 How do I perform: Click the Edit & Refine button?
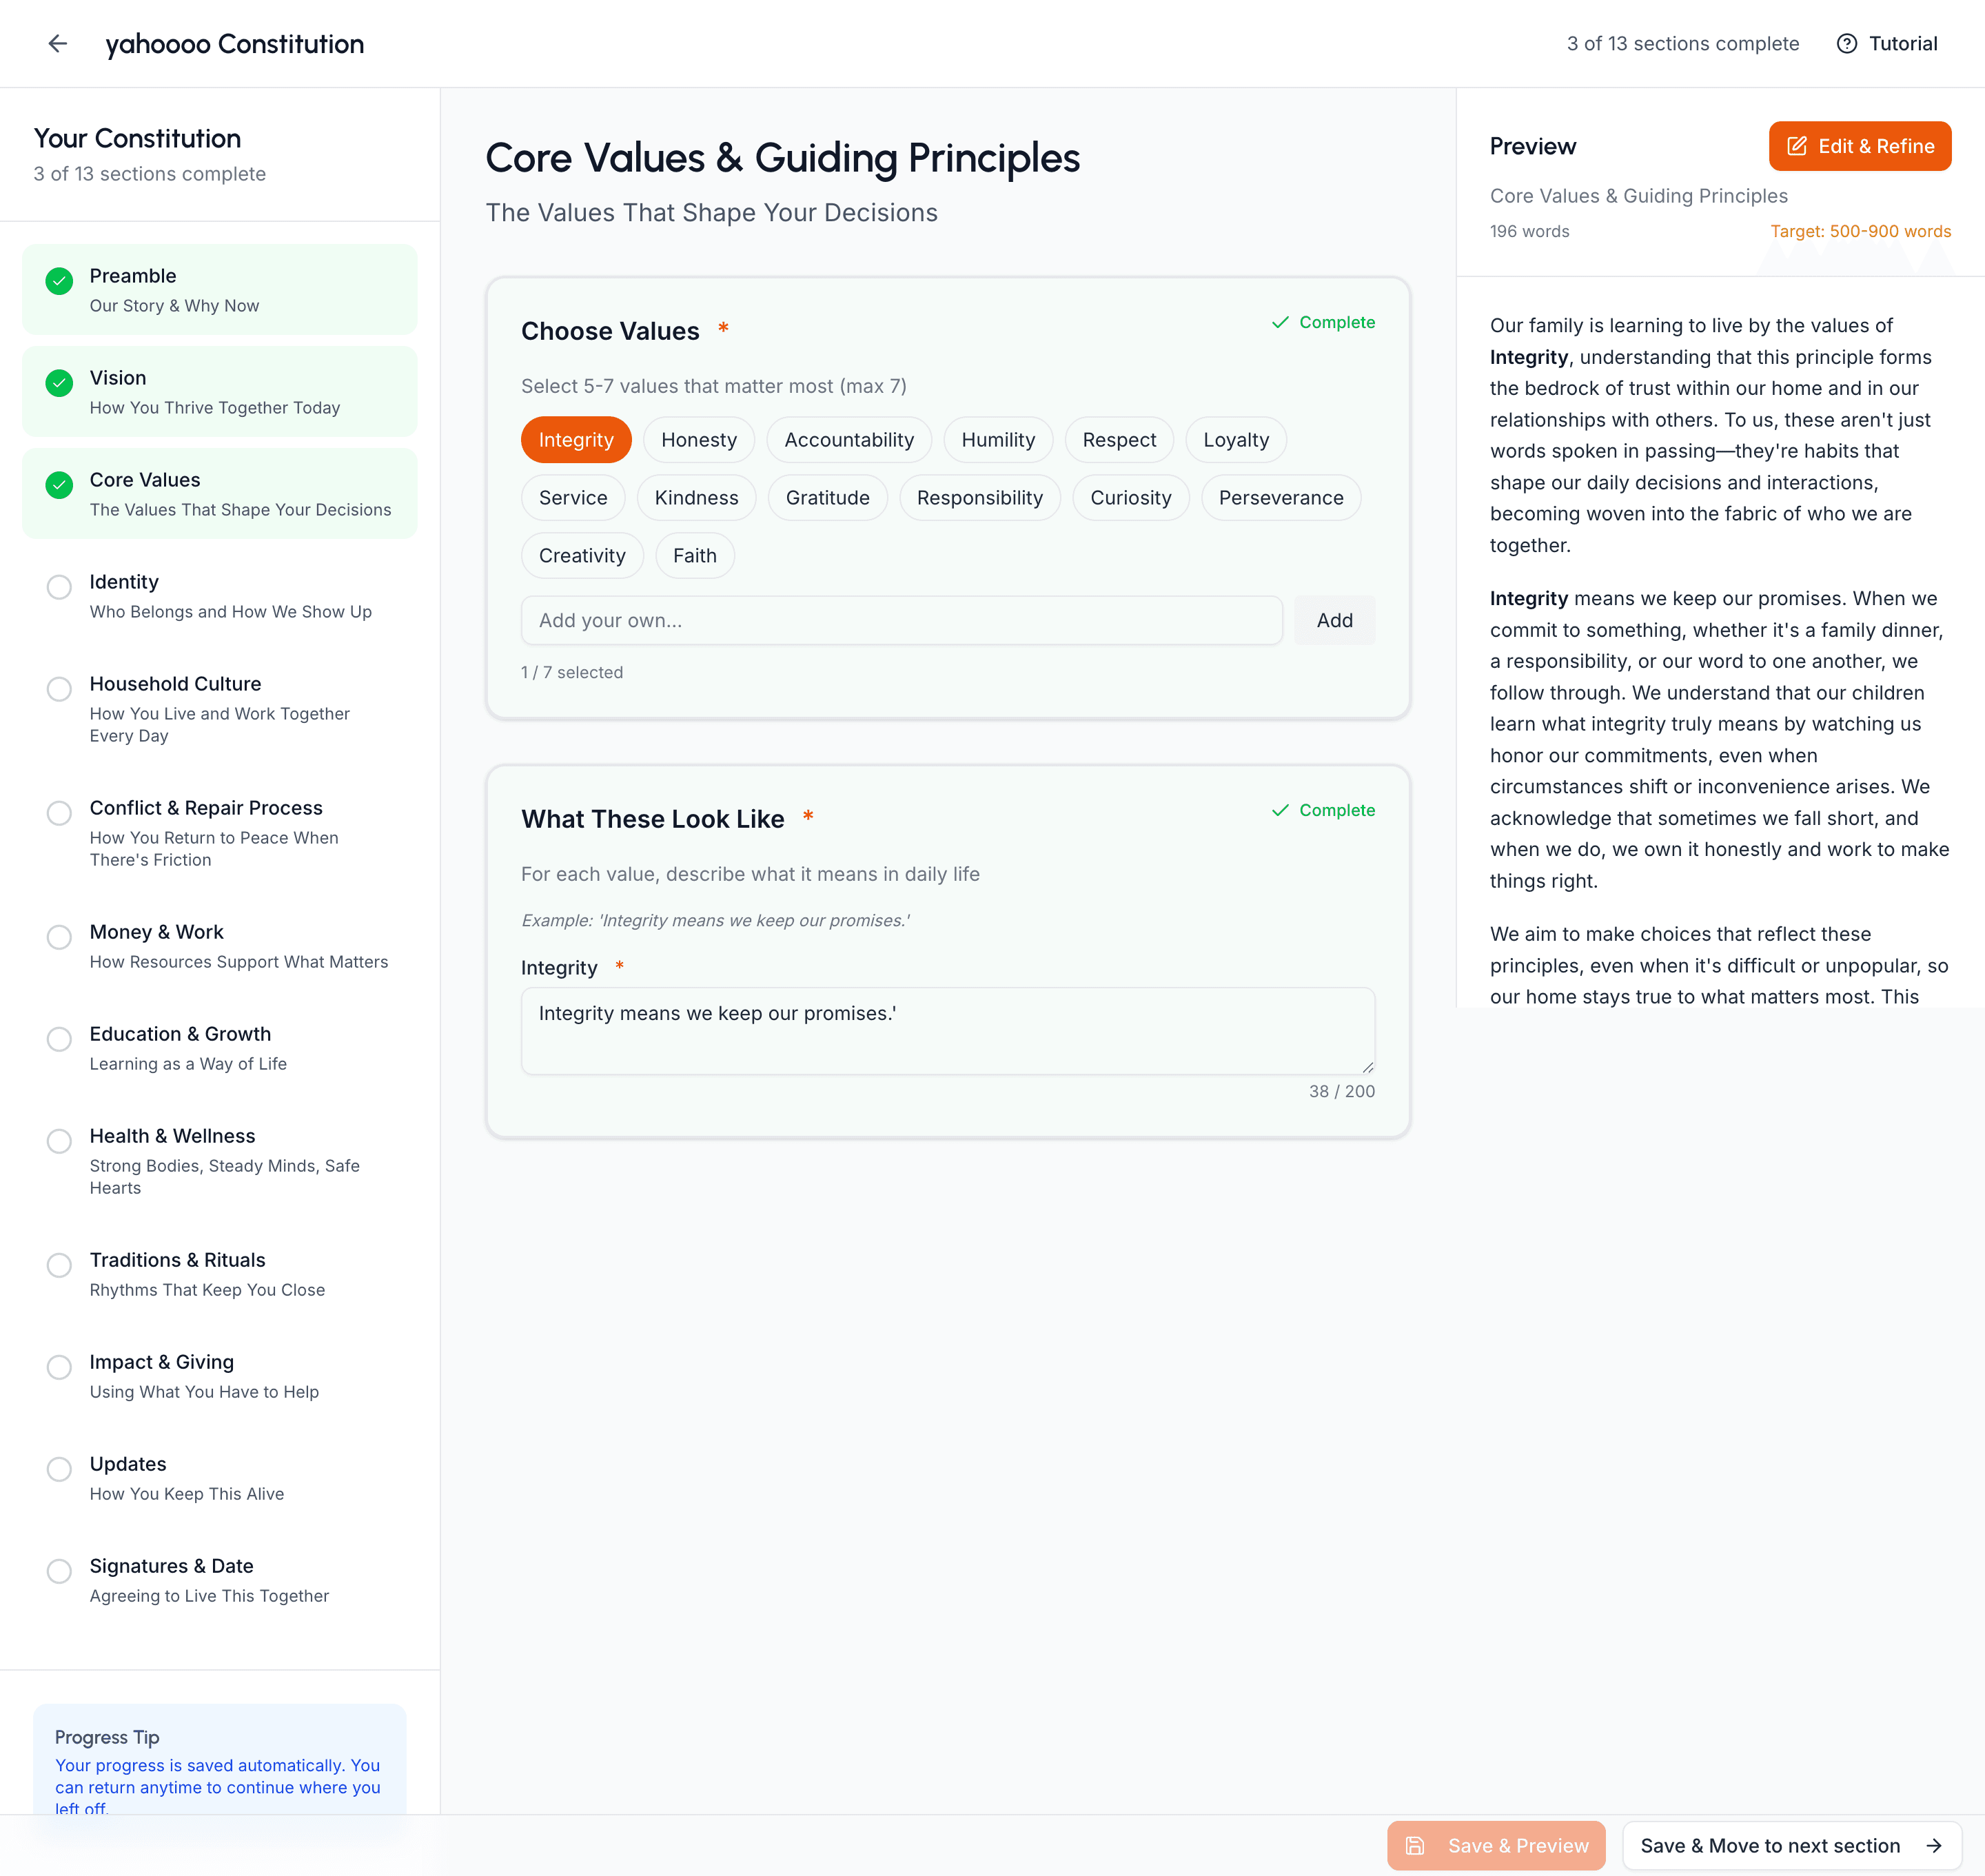1860,146
